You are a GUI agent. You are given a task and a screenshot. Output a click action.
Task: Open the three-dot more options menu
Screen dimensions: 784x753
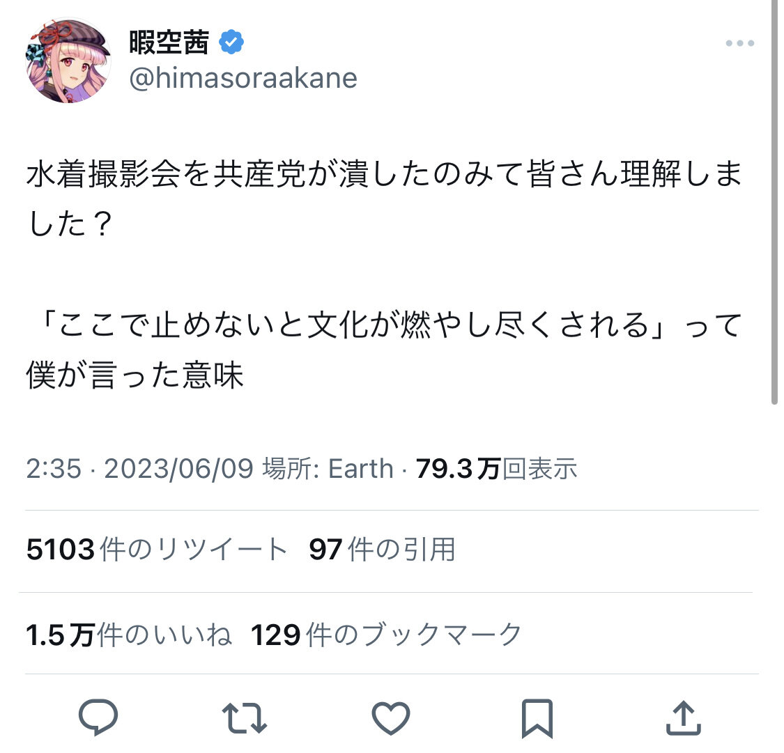(740, 43)
